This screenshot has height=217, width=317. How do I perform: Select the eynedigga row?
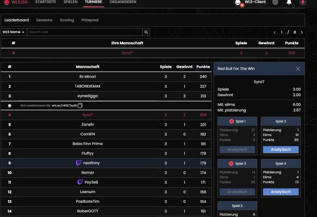(106, 96)
